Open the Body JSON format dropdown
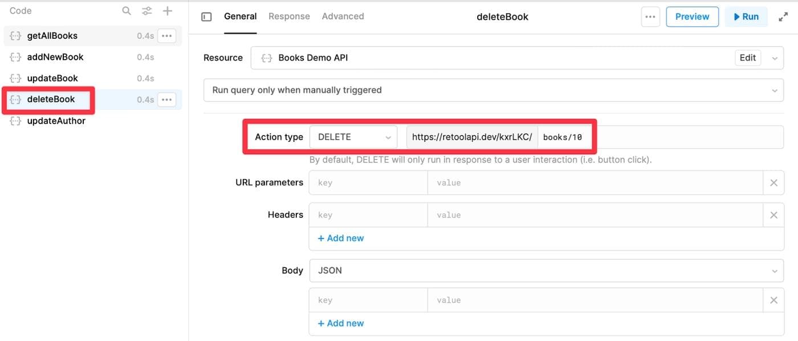 coord(546,270)
